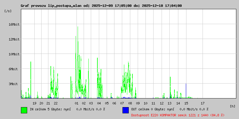Click the green IN legend color swatch
The height and width of the screenshot is (119, 239).
point(24,110)
